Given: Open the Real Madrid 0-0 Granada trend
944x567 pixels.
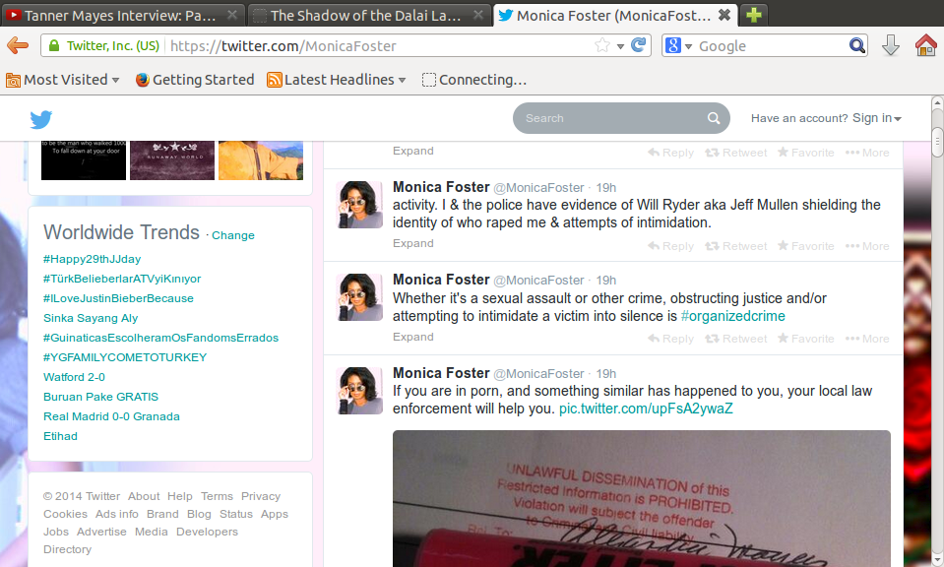Looking at the screenshot, I should [x=111, y=416].
